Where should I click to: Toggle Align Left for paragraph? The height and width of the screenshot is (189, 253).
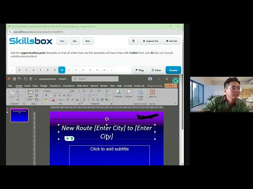(x=84, y=100)
